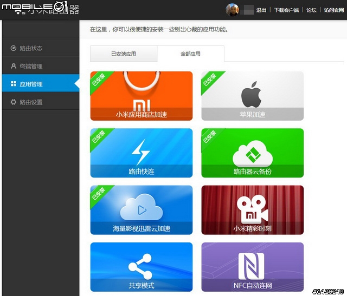Switch to the 全部应用 tab
This screenshot has width=347, height=296.
190,54
